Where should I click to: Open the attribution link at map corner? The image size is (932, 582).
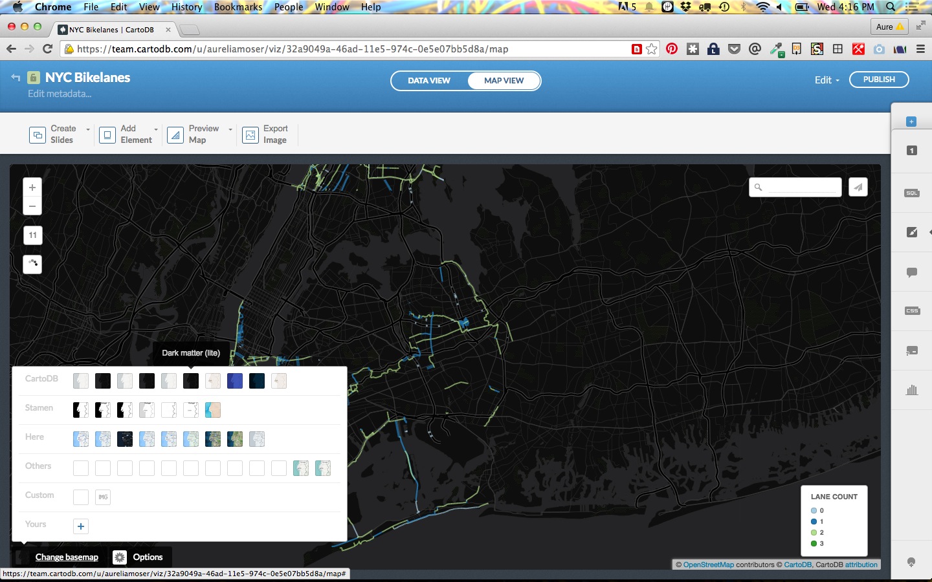coord(861,565)
